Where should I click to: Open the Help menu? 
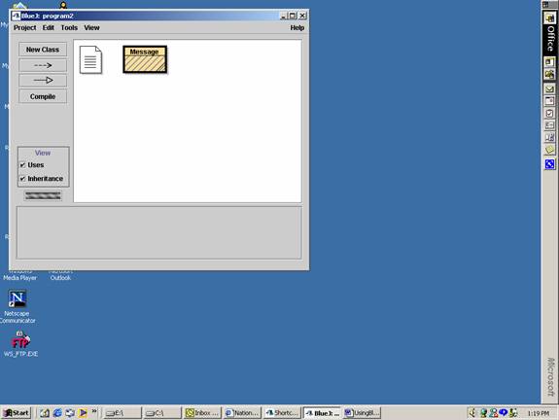click(297, 28)
